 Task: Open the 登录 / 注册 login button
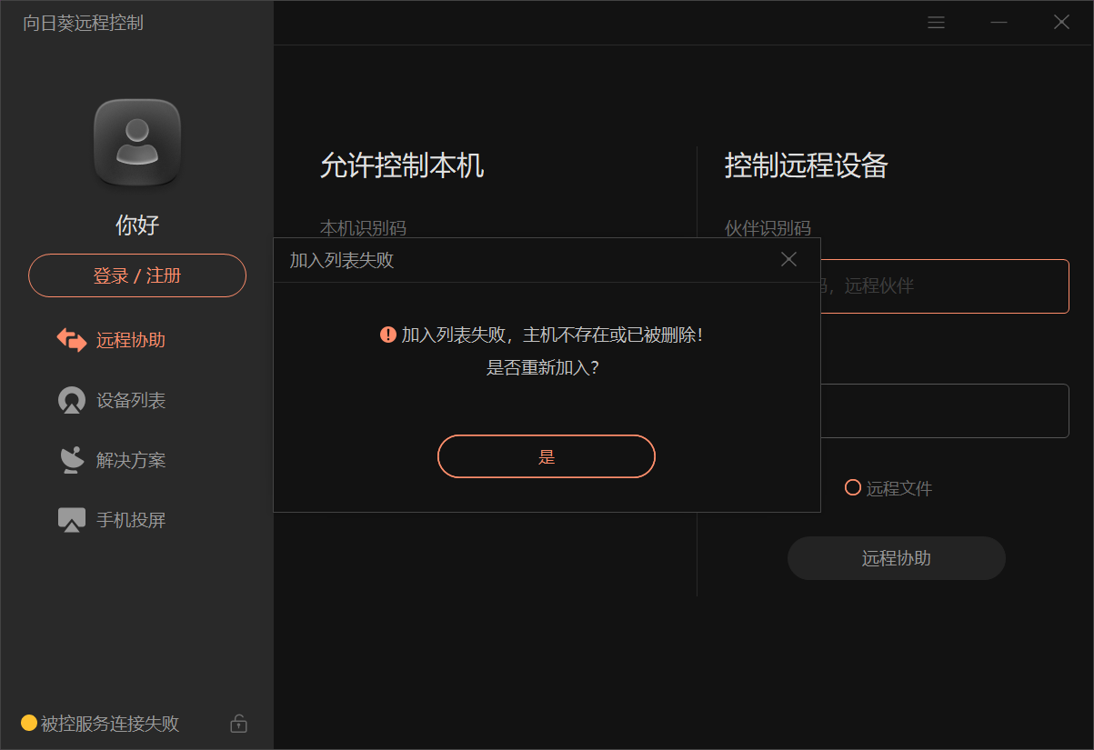click(x=137, y=275)
